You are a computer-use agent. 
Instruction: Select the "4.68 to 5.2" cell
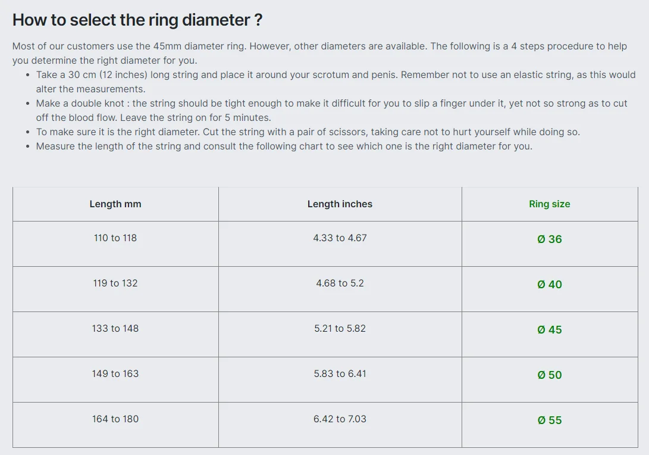340,283
